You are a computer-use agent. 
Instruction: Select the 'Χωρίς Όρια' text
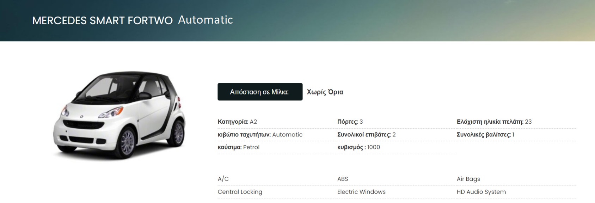tap(325, 92)
